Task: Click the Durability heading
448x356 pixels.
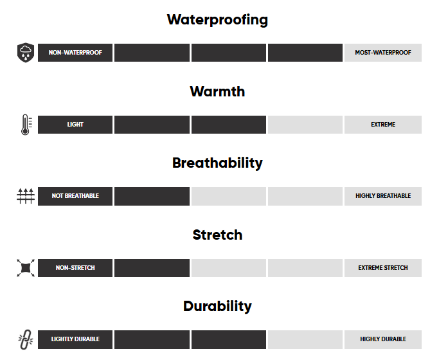Action: tap(217, 307)
